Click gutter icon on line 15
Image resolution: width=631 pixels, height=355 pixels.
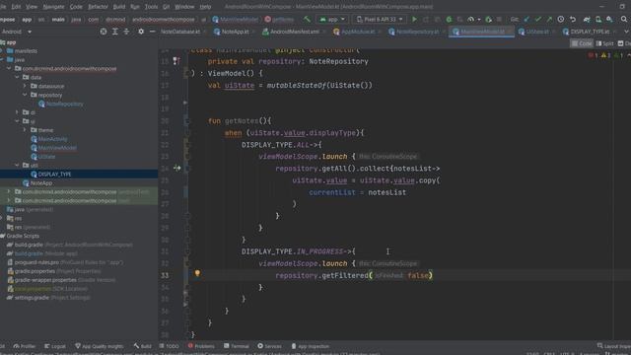tap(176, 61)
